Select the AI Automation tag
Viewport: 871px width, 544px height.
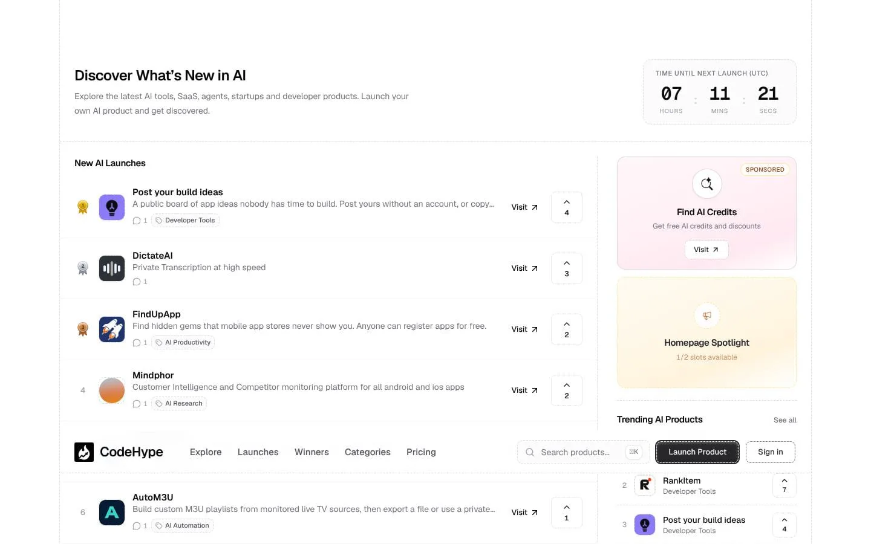(182, 526)
